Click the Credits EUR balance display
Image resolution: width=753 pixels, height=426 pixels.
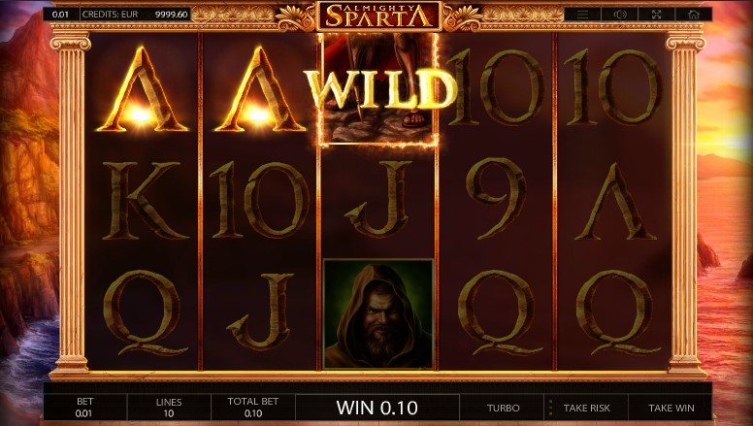click(135, 15)
